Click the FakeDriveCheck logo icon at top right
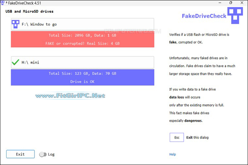Viewport: 248px width, 165px height. [x=236, y=16]
